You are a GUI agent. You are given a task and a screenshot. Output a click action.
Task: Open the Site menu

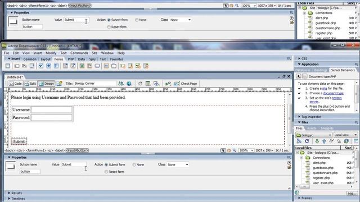coord(94,53)
